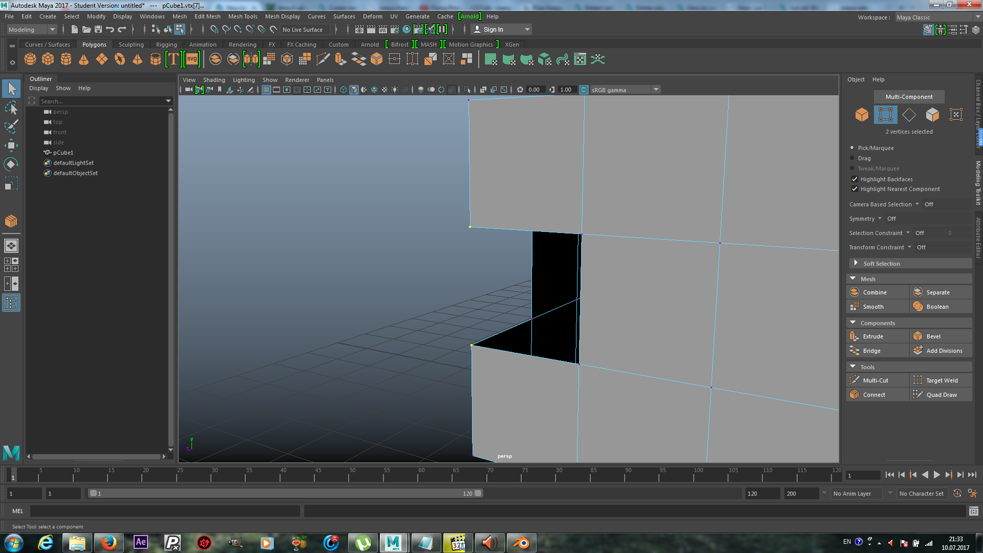
Task: Select pCube1 in the Outliner
Action: tap(63, 153)
